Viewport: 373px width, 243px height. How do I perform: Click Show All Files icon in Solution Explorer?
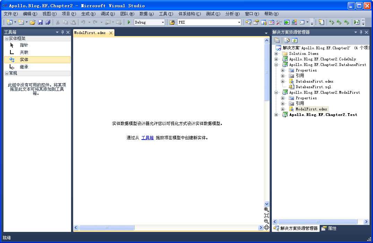287,40
